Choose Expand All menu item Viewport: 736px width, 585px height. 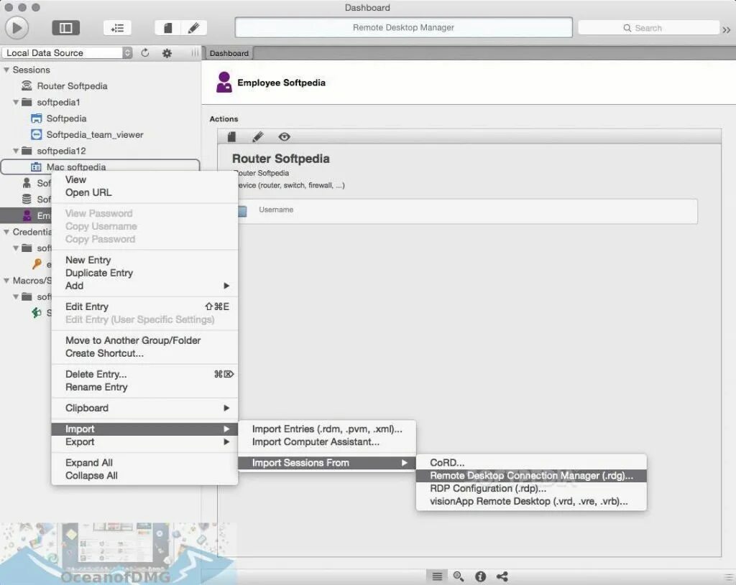[144, 462]
